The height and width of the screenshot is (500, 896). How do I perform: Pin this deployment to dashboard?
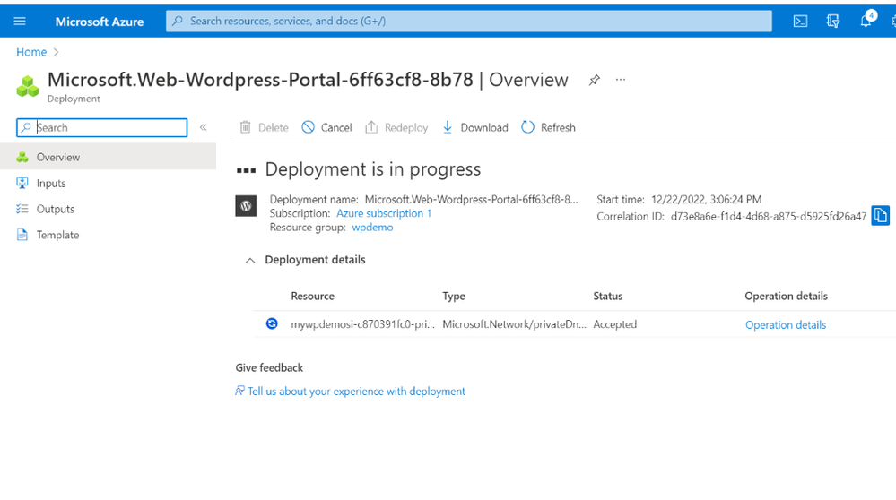pos(595,80)
